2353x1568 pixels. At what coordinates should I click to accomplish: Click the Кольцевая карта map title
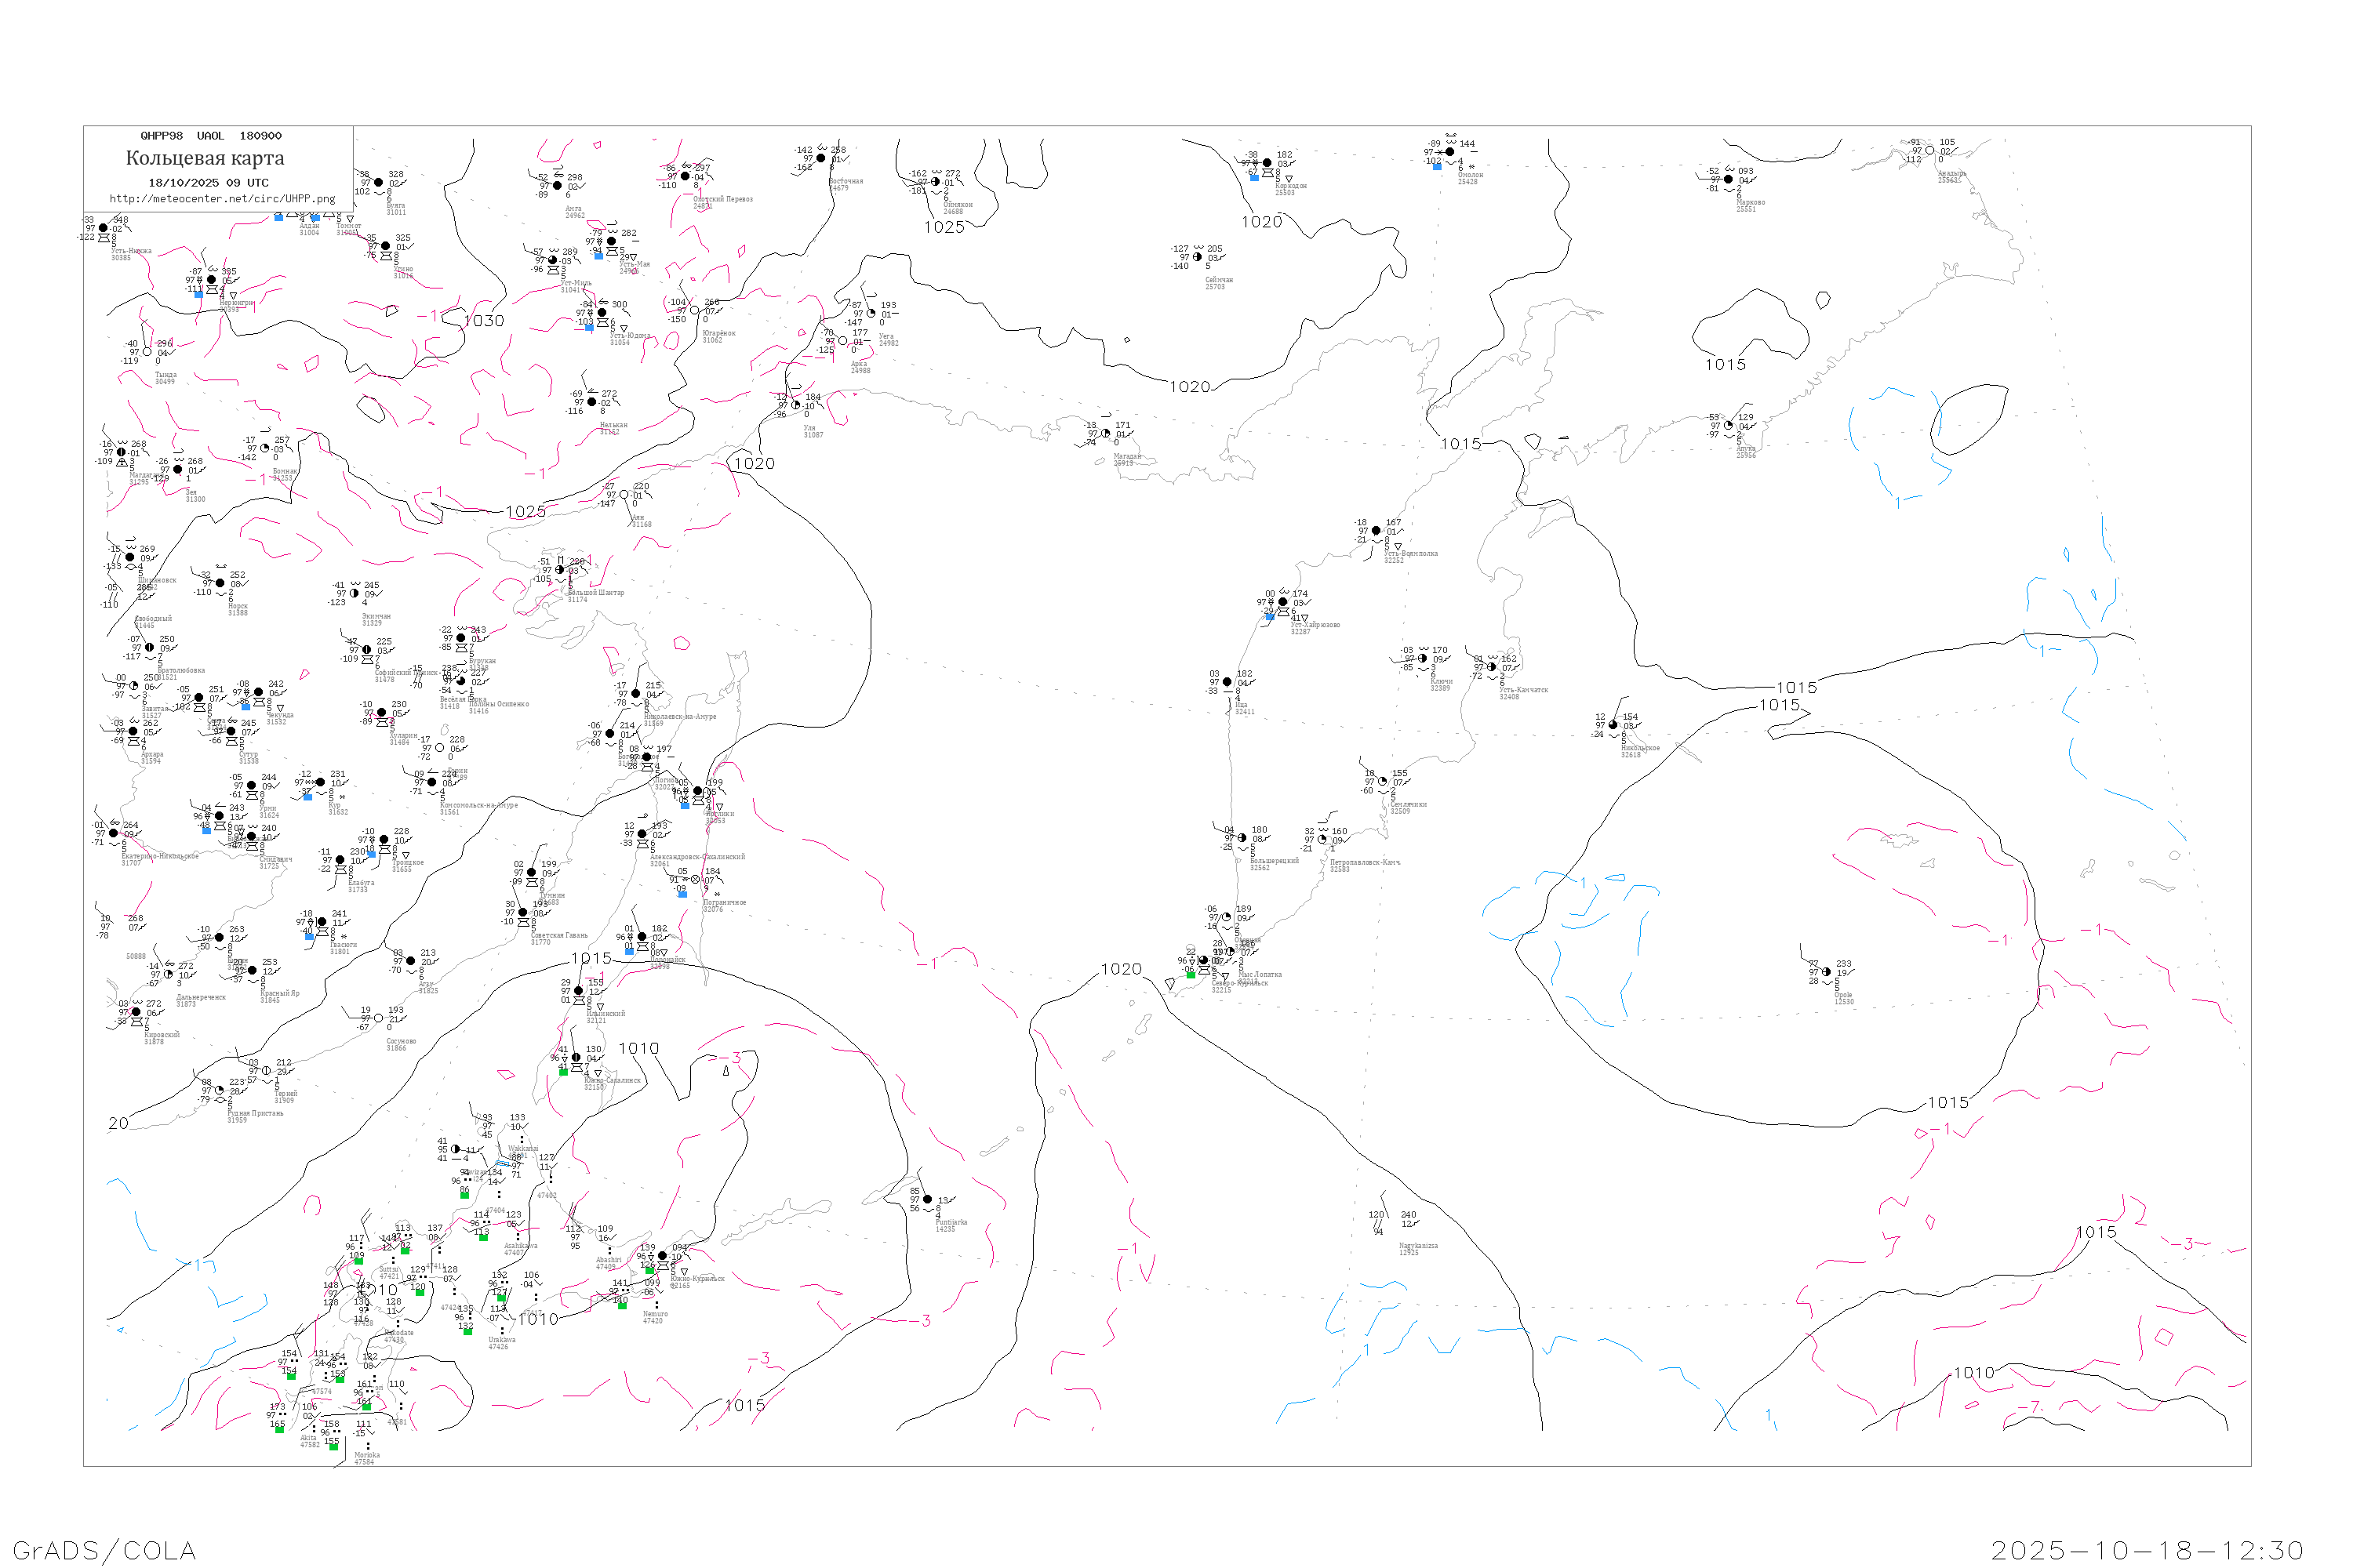point(205,158)
